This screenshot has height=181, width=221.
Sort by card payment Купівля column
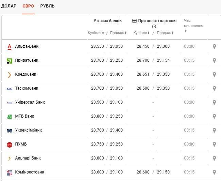tap(141, 33)
